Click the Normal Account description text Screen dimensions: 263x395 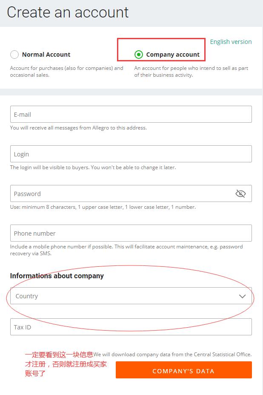tap(66, 72)
